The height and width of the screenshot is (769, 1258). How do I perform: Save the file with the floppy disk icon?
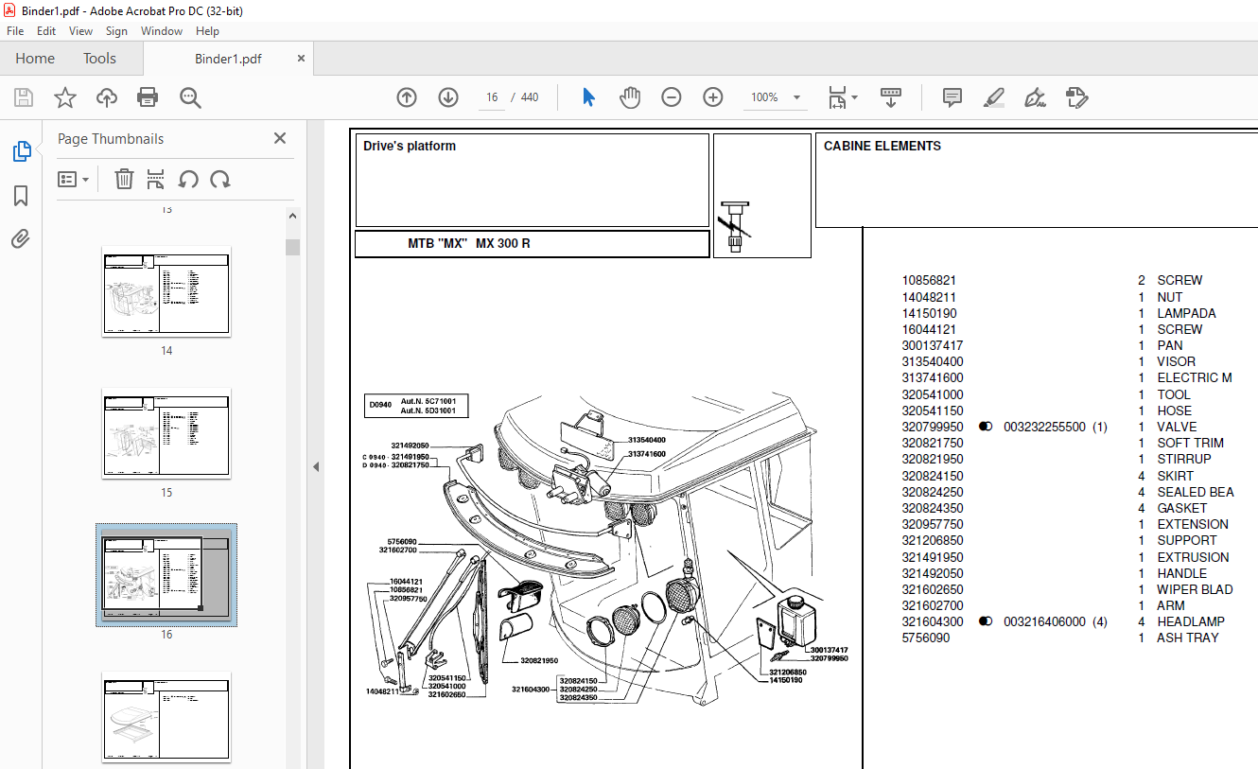pyautogui.click(x=24, y=97)
